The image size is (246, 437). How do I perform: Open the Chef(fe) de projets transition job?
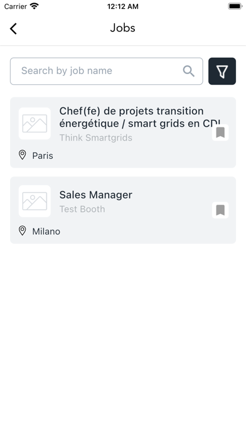pos(140,117)
